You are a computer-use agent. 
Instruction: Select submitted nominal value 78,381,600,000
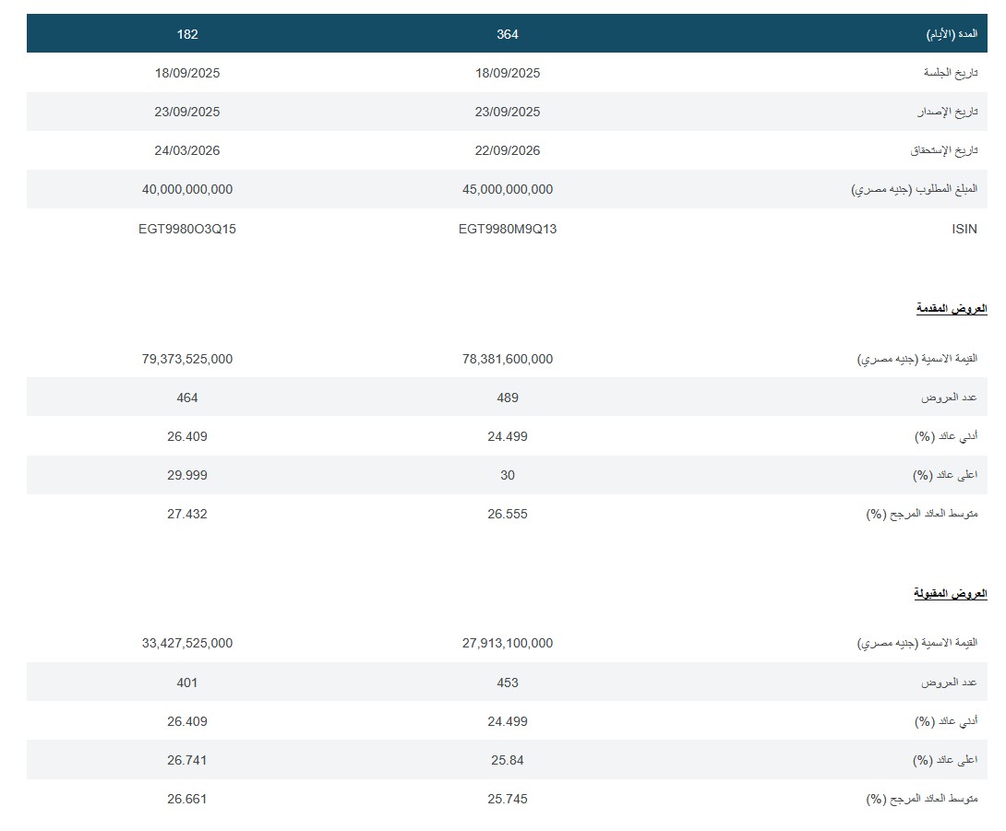[x=508, y=359]
